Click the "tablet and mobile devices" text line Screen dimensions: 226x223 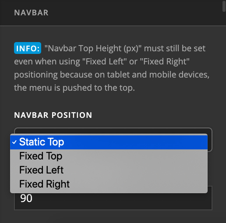pyautogui.click(x=158, y=74)
